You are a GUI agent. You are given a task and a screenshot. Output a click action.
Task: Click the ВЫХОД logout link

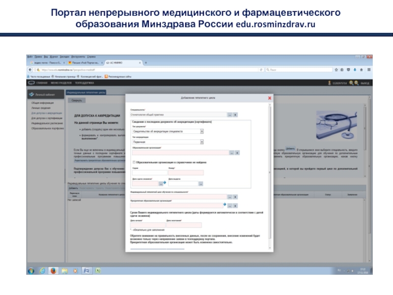(365, 83)
